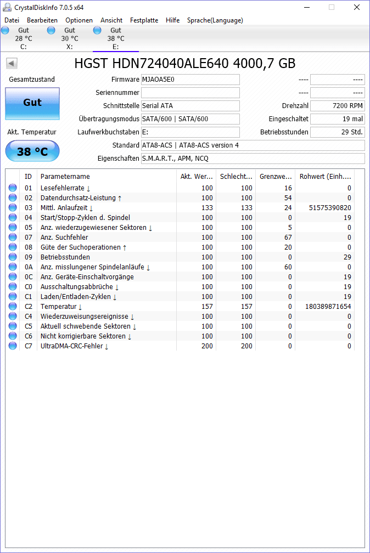This screenshot has height=553, width=370.
Task: Click status icon for row 09 Betriebsstunden
Action: click(13, 257)
